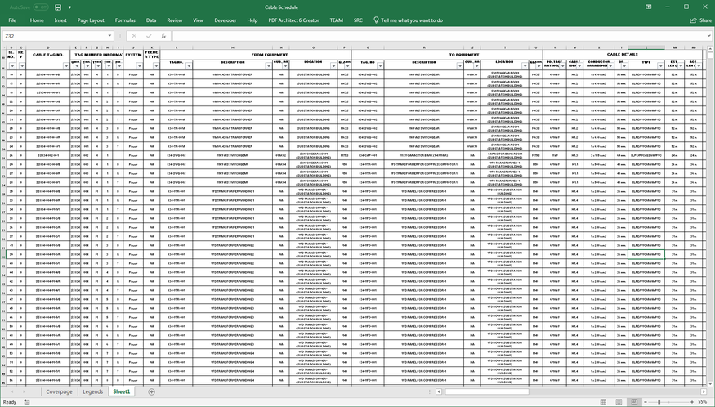Open the SYSTEM column filter dropdown
715x407 pixels.
click(x=140, y=66)
